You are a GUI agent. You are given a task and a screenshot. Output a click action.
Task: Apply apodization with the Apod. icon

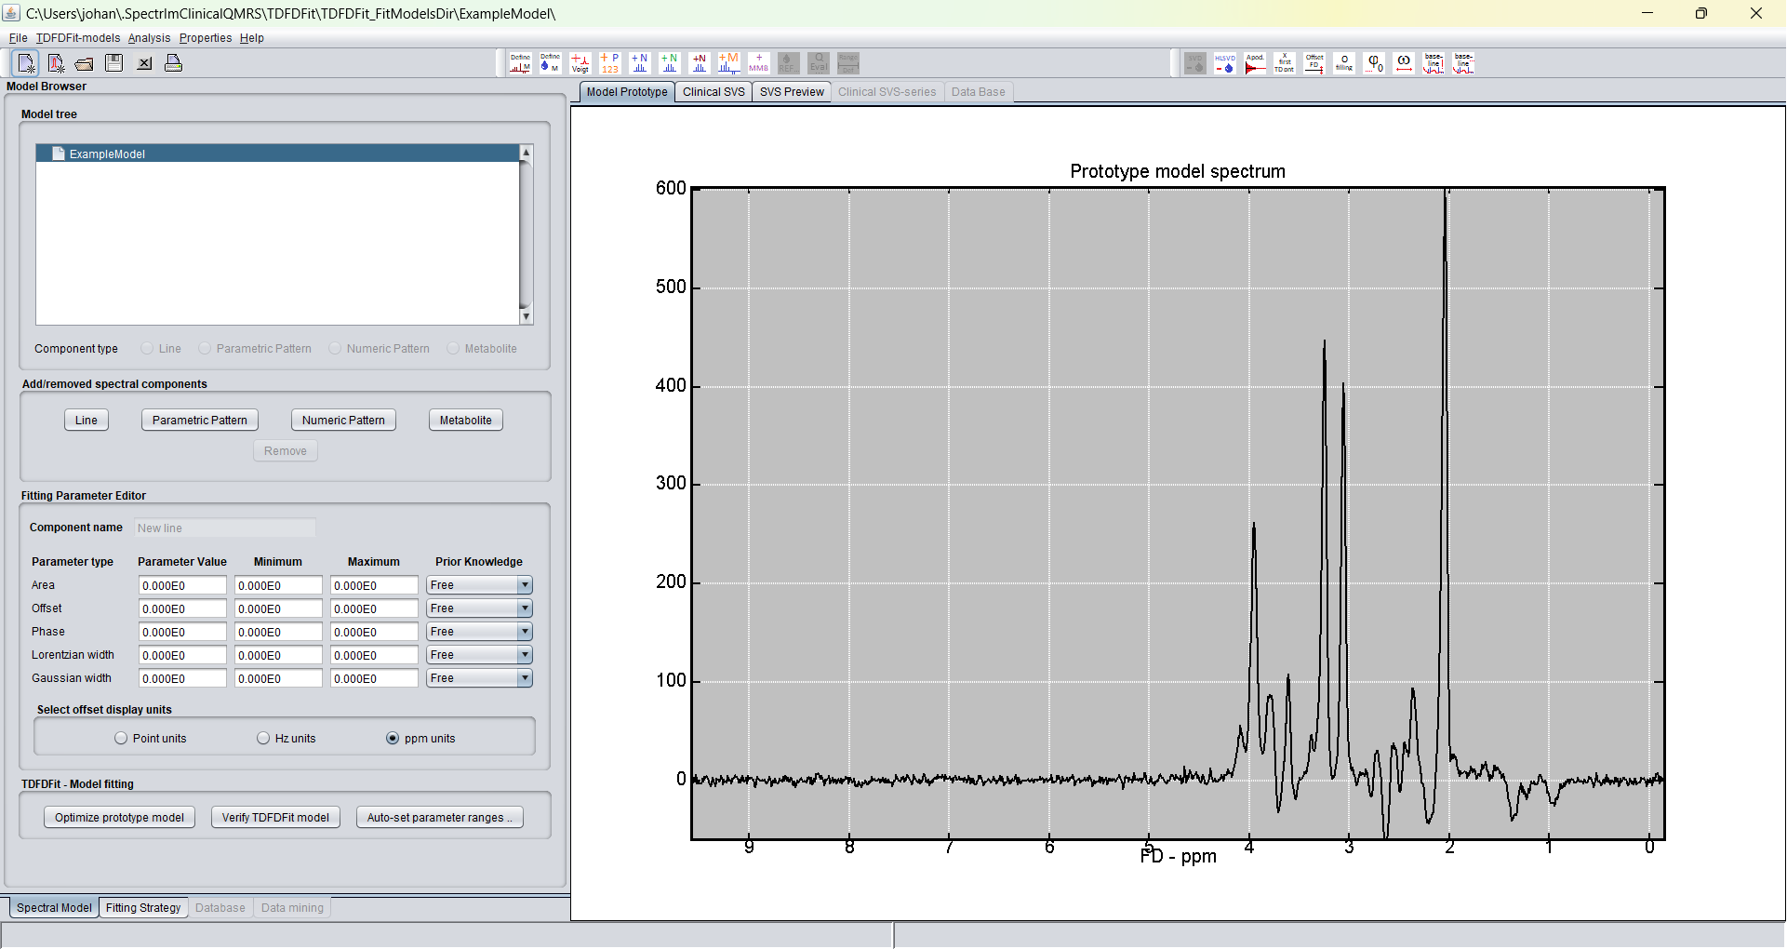coord(1255,63)
